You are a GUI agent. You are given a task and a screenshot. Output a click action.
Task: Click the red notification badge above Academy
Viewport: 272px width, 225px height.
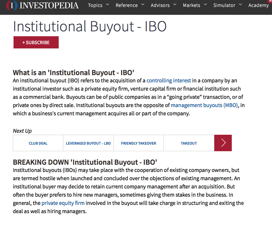[x=270, y=1]
